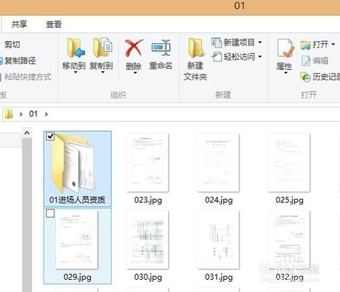
Task: Click the Rename (重命名) icon
Action: tap(161, 48)
